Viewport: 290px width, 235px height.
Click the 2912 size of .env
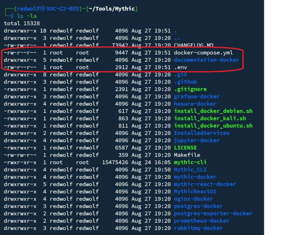[121, 67]
